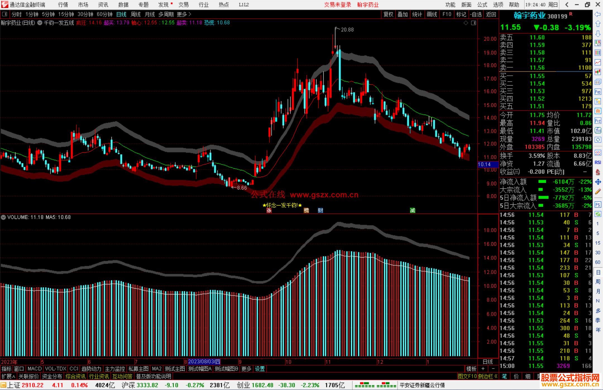Open the 行情 menu
This screenshot has width=603, height=390.
pyautogui.click(x=63, y=5)
